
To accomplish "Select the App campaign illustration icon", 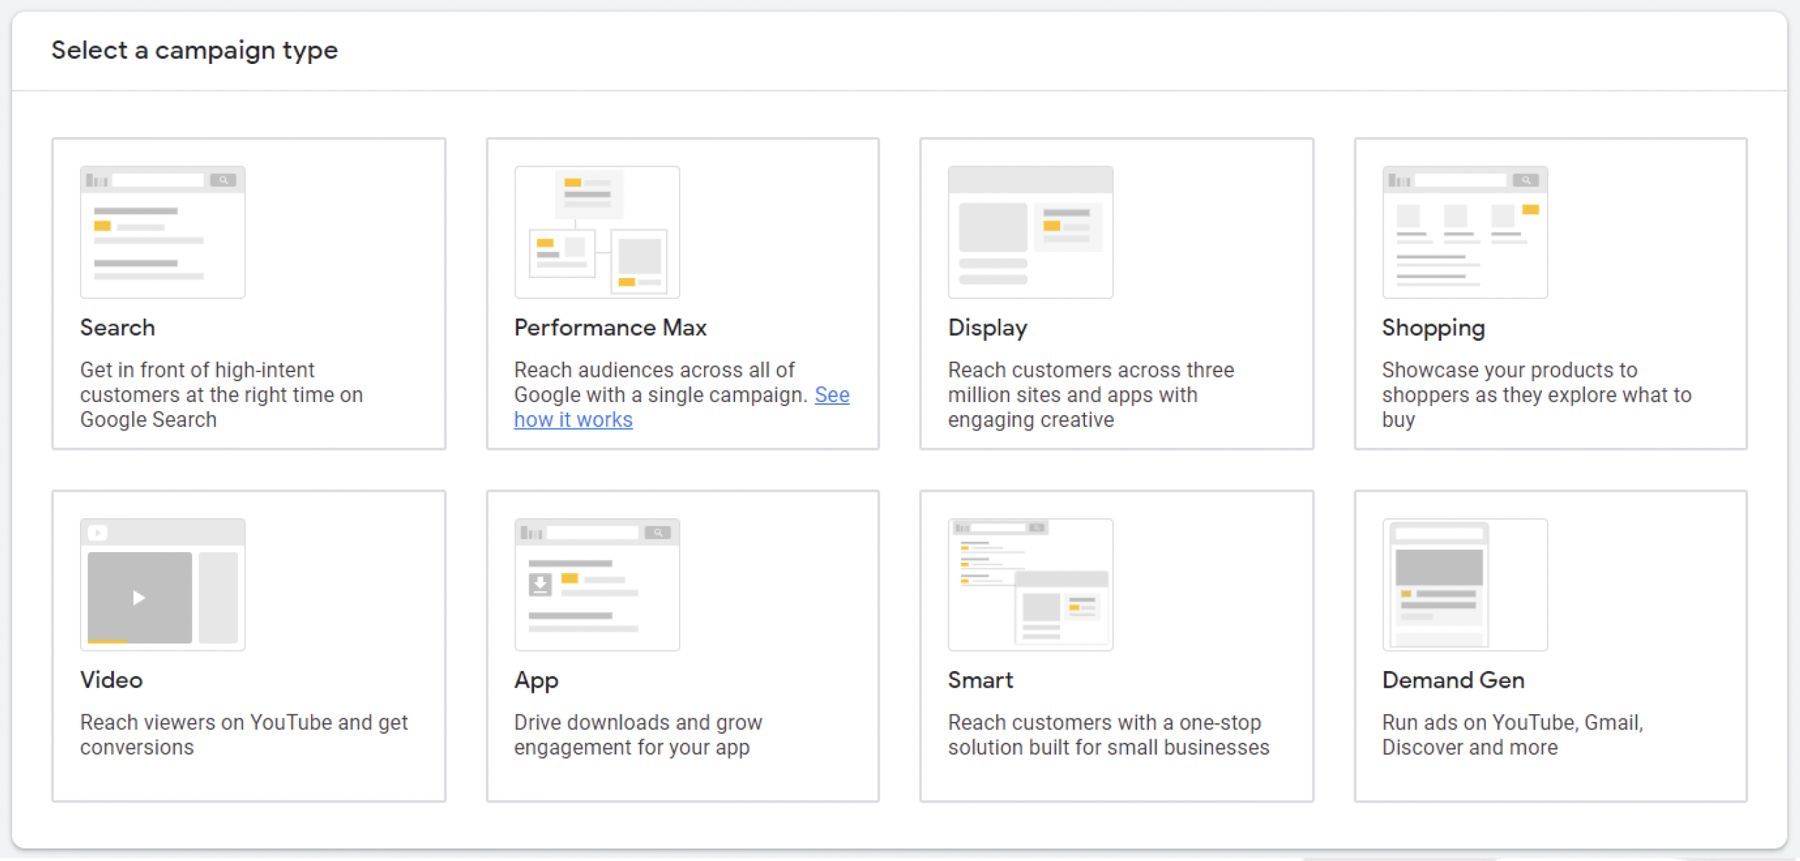I will 597,584.
